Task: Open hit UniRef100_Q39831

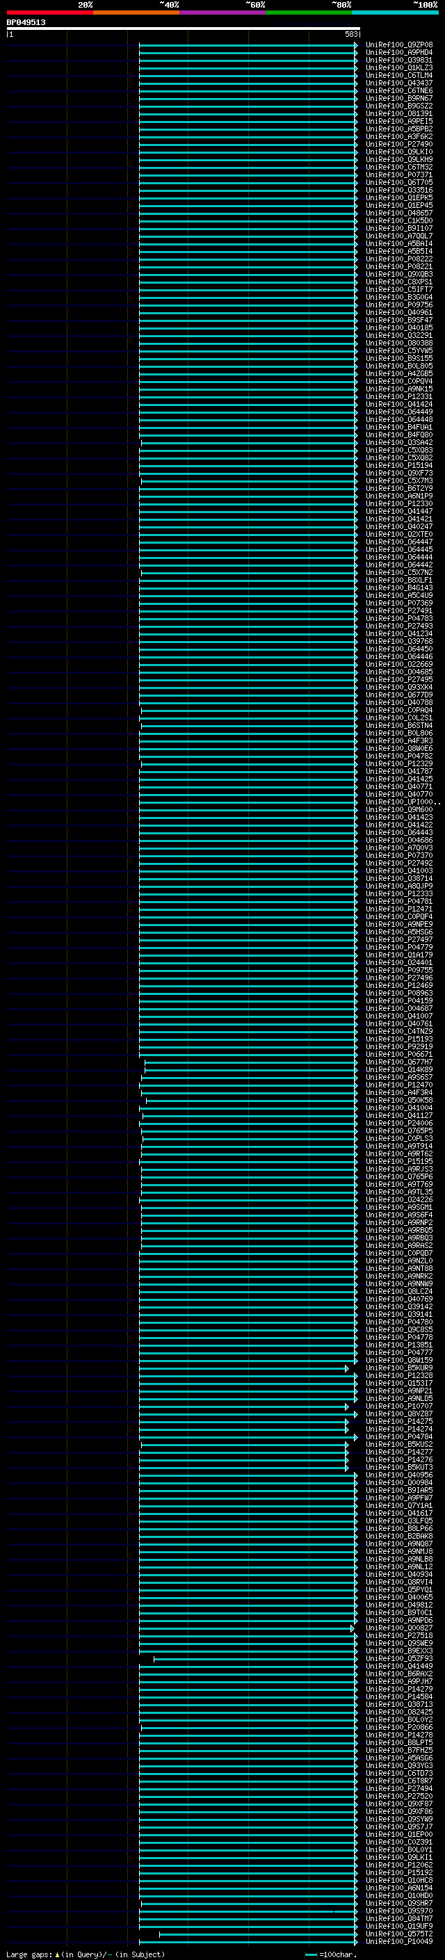Action: pyautogui.click(x=398, y=60)
